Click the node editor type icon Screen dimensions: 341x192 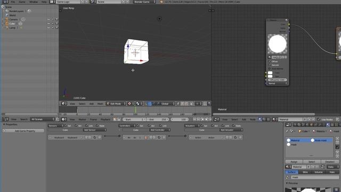click(217, 119)
